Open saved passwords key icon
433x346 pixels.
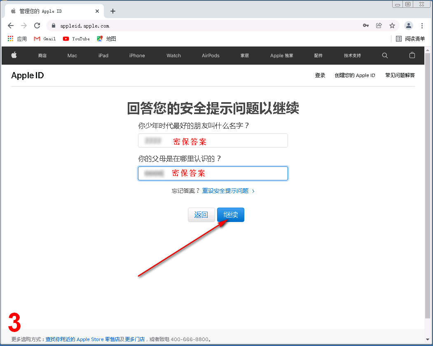tap(365, 26)
